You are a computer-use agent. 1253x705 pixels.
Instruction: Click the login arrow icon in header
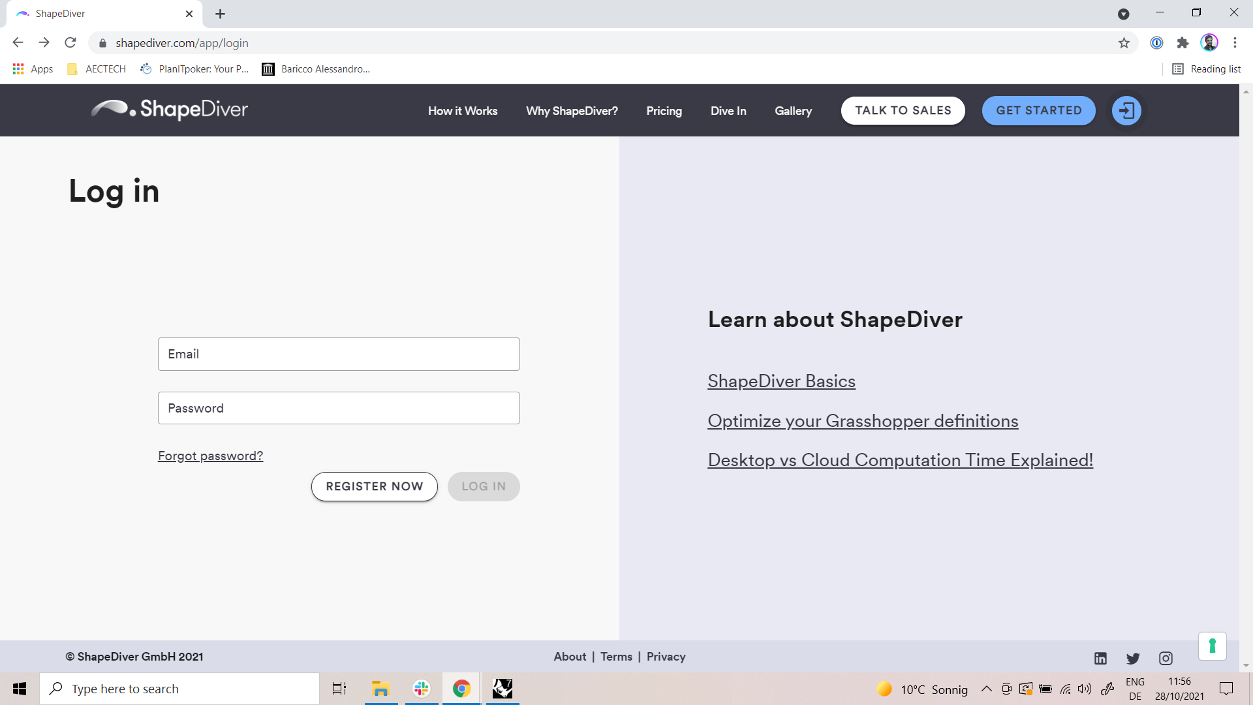coord(1126,111)
